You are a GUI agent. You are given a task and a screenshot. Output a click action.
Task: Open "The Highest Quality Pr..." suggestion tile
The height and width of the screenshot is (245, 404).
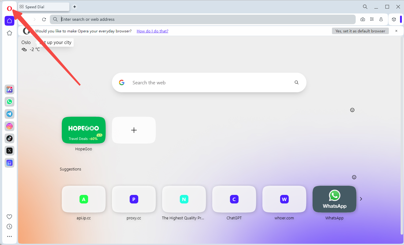tap(184, 199)
